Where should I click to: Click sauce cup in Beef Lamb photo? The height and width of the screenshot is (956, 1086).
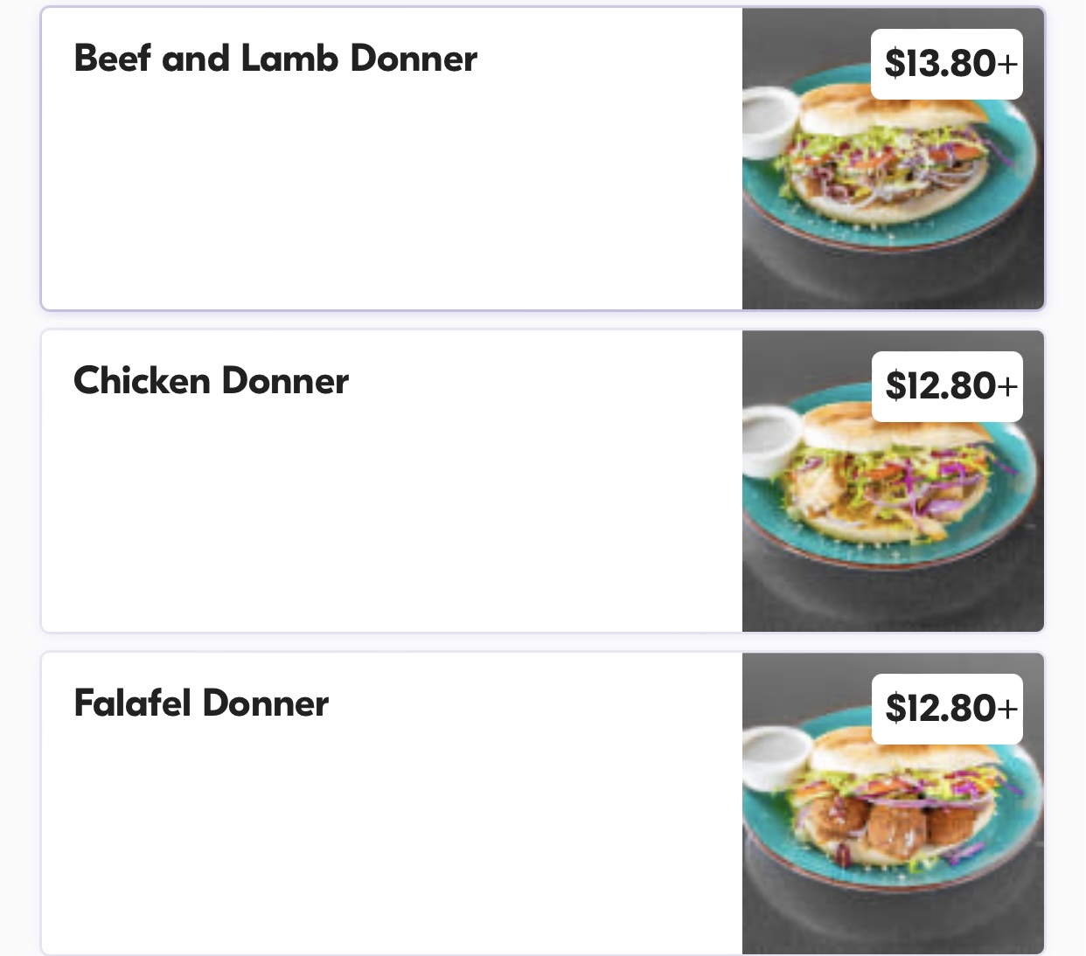768,121
